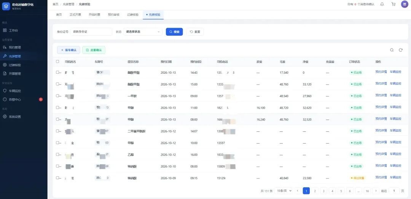Click the pagination ellipsis jump button
The height and width of the screenshot is (199, 411).
[x=358, y=191]
